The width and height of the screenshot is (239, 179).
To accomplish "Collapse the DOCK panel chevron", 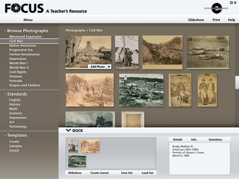I will (68, 130).
